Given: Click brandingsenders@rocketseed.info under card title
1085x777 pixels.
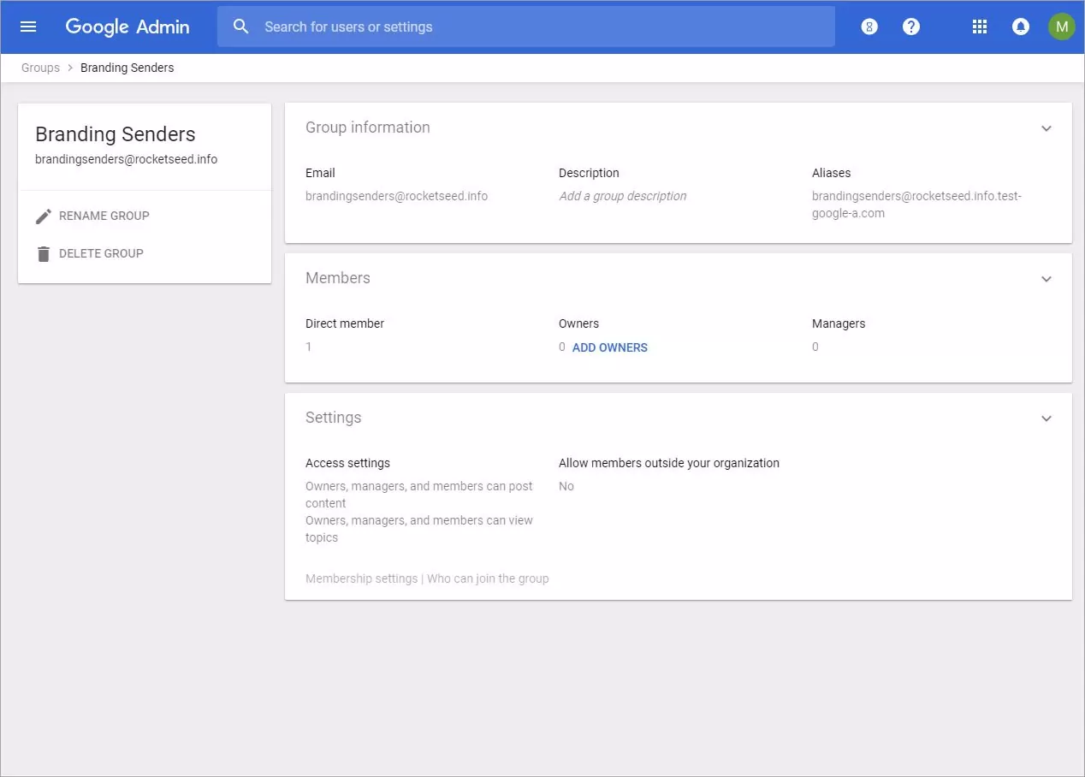Looking at the screenshot, I should (x=126, y=159).
